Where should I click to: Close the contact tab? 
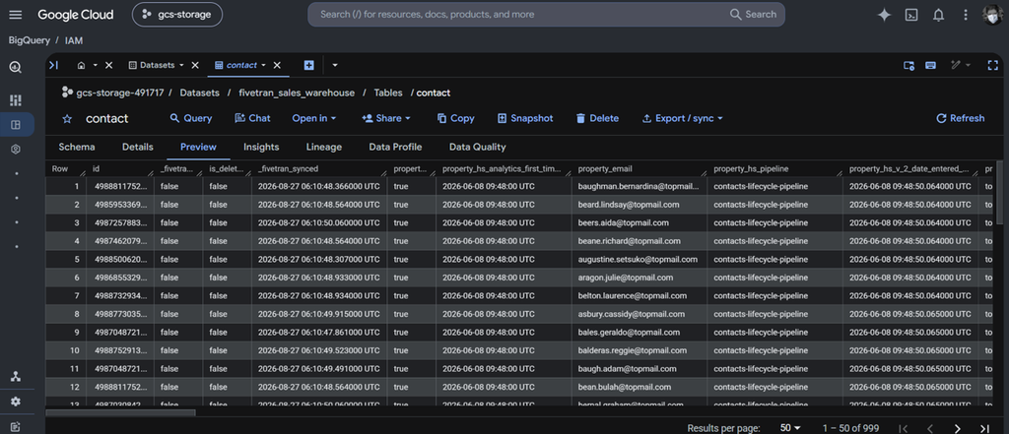pyautogui.click(x=277, y=65)
